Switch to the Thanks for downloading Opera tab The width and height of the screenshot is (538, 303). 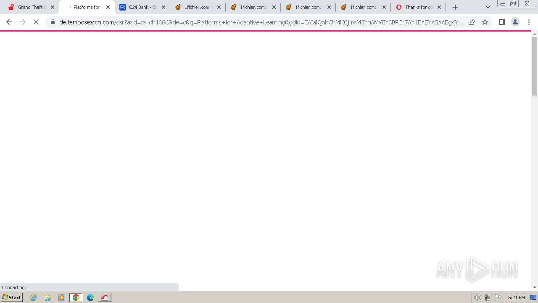point(418,7)
